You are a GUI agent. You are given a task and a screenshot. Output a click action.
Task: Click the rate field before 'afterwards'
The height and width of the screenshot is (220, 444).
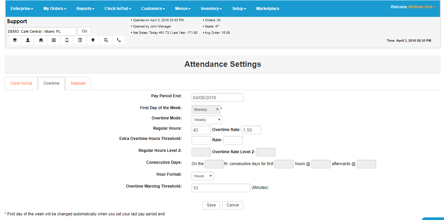point(321,164)
